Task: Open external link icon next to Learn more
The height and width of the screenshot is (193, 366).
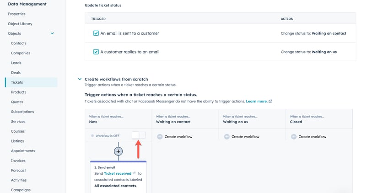Action: [270, 101]
